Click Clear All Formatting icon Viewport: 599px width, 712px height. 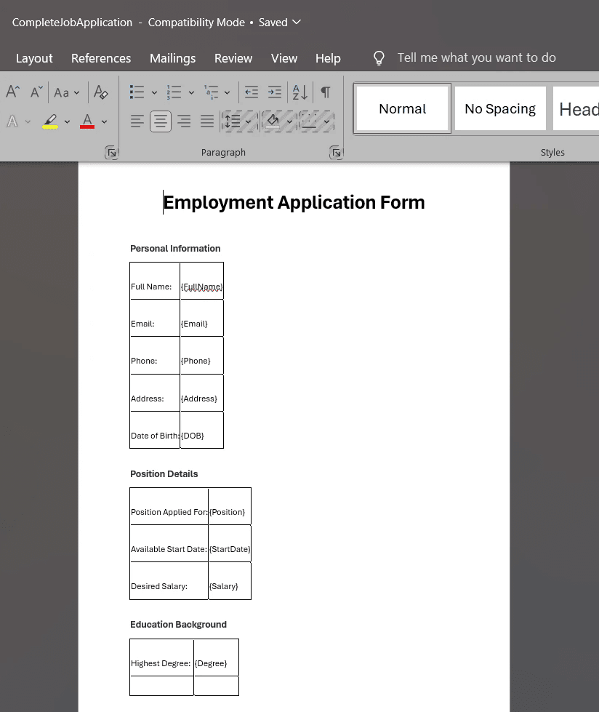tap(101, 92)
